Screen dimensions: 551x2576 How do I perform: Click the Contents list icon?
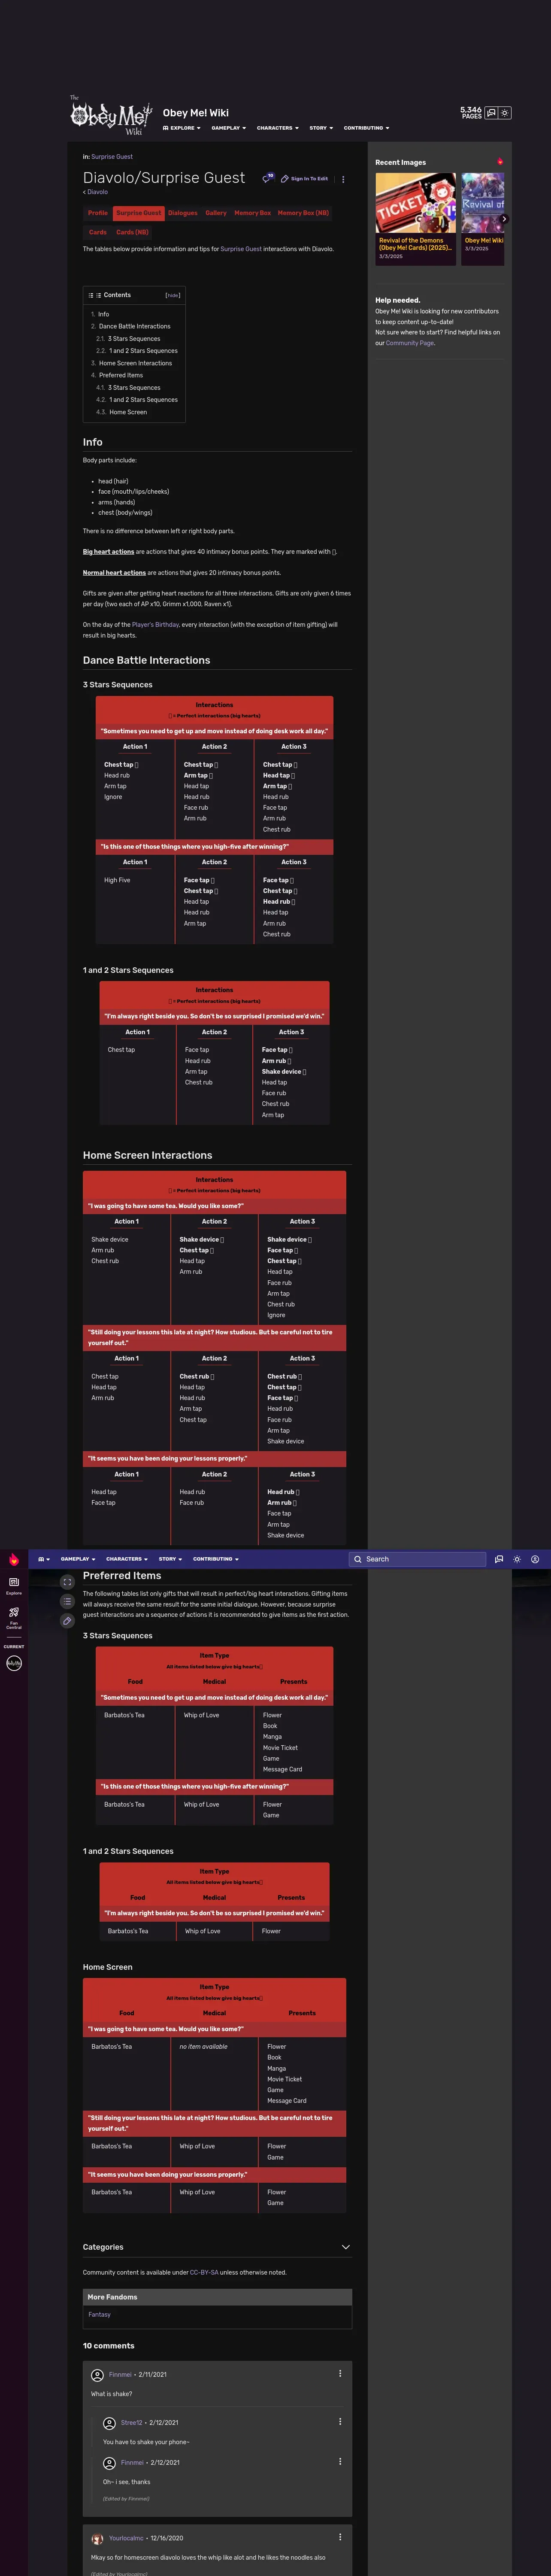point(91,296)
